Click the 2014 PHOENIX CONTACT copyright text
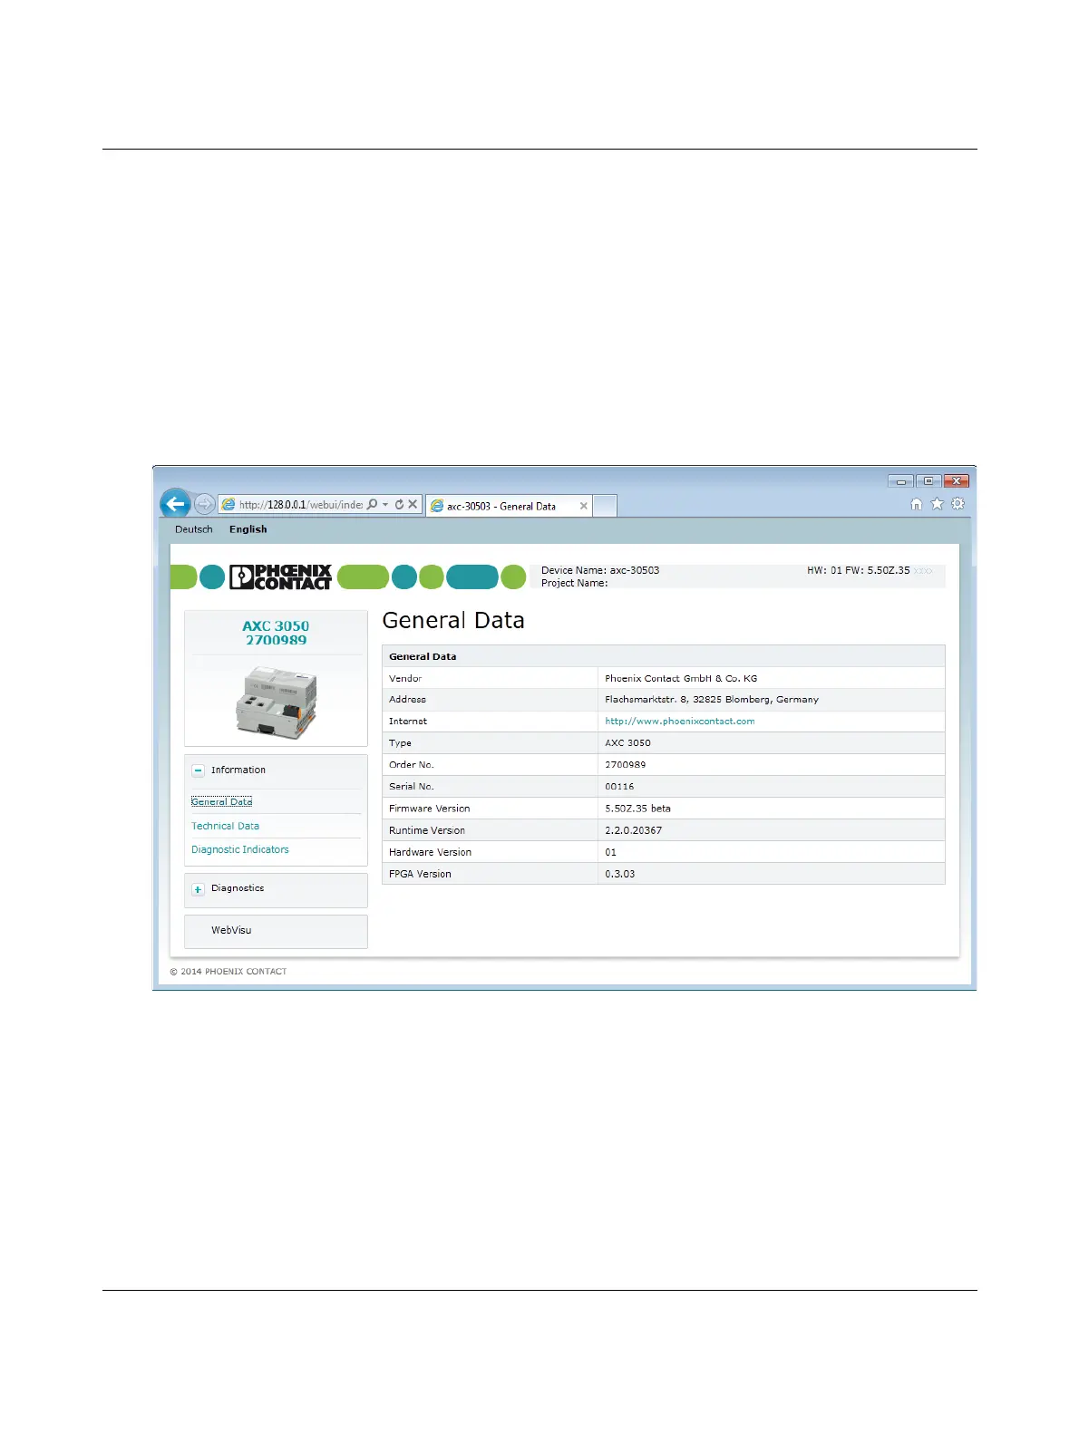Viewport: 1079px width, 1434px height. click(228, 971)
